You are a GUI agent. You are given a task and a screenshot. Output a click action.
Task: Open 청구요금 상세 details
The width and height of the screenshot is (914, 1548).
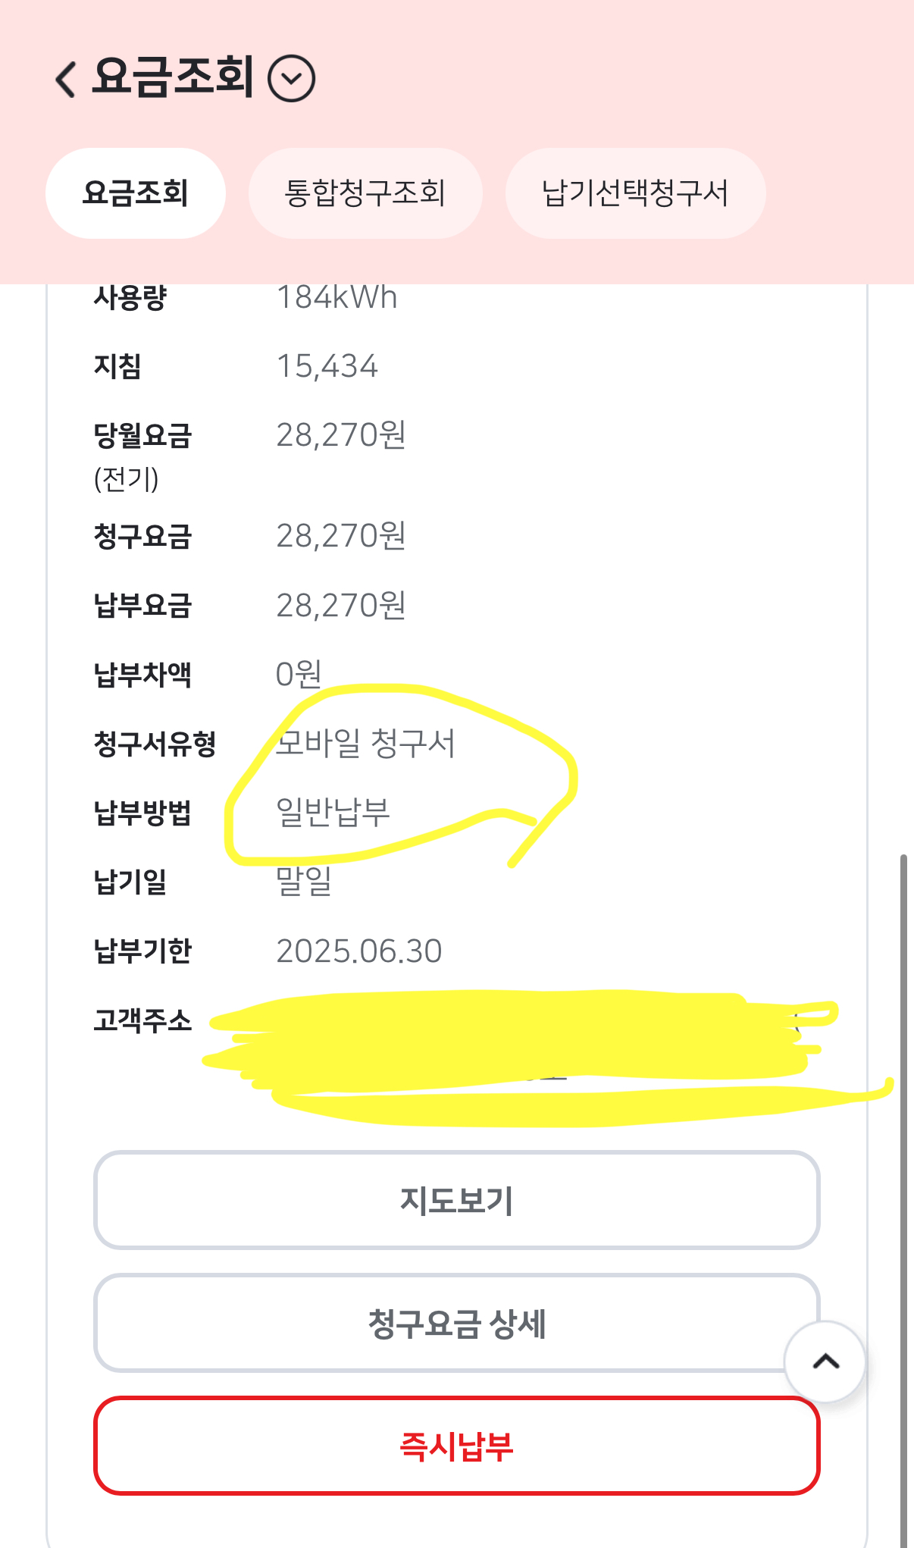pos(456,1324)
